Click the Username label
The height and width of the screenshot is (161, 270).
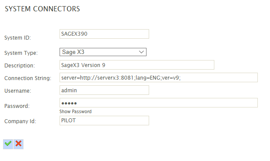coord(18,91)
